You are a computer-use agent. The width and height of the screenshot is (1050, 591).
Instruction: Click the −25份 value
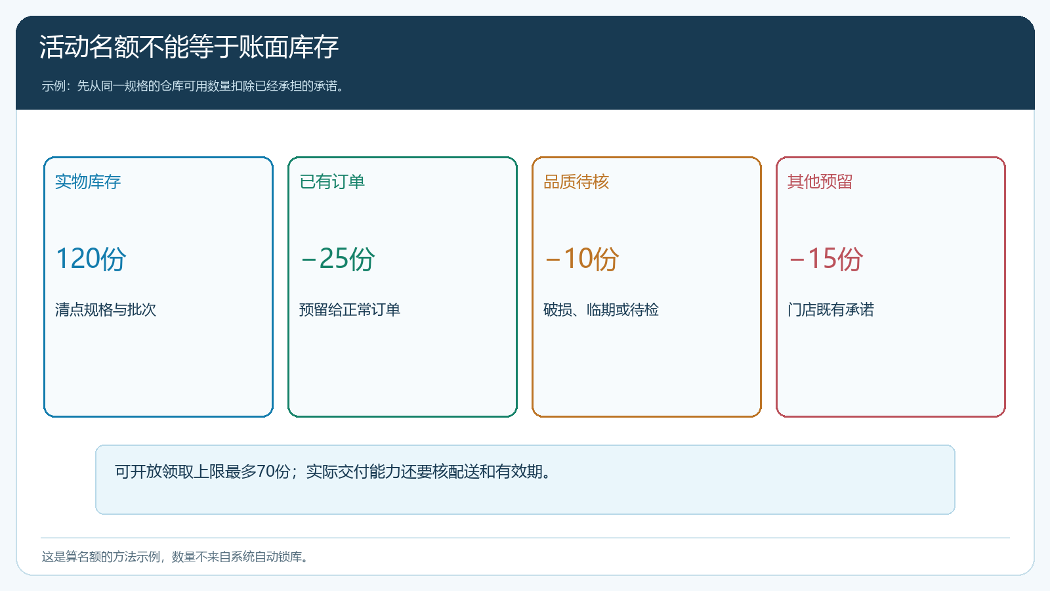click(x=337, y=259)
